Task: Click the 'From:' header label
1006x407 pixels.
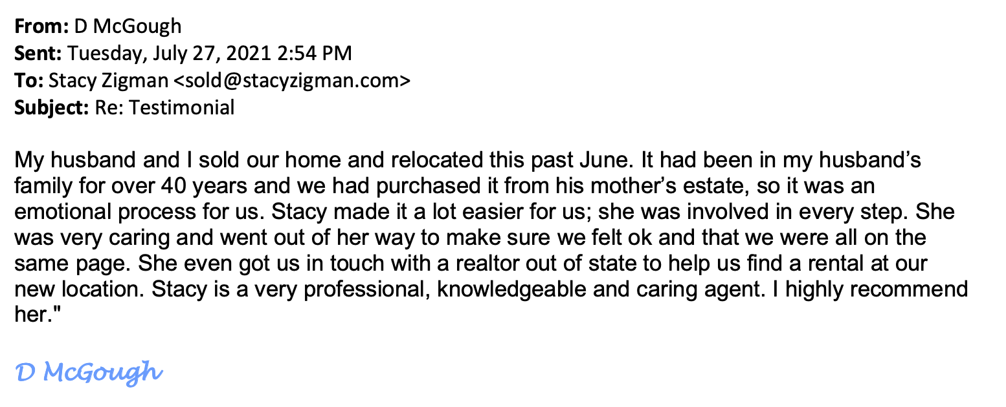Action: coord(41,26)
